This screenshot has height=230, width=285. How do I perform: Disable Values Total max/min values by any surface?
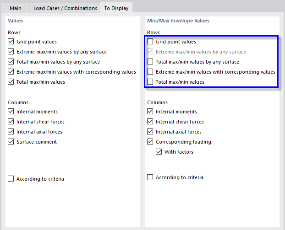(x=11, y=62)
